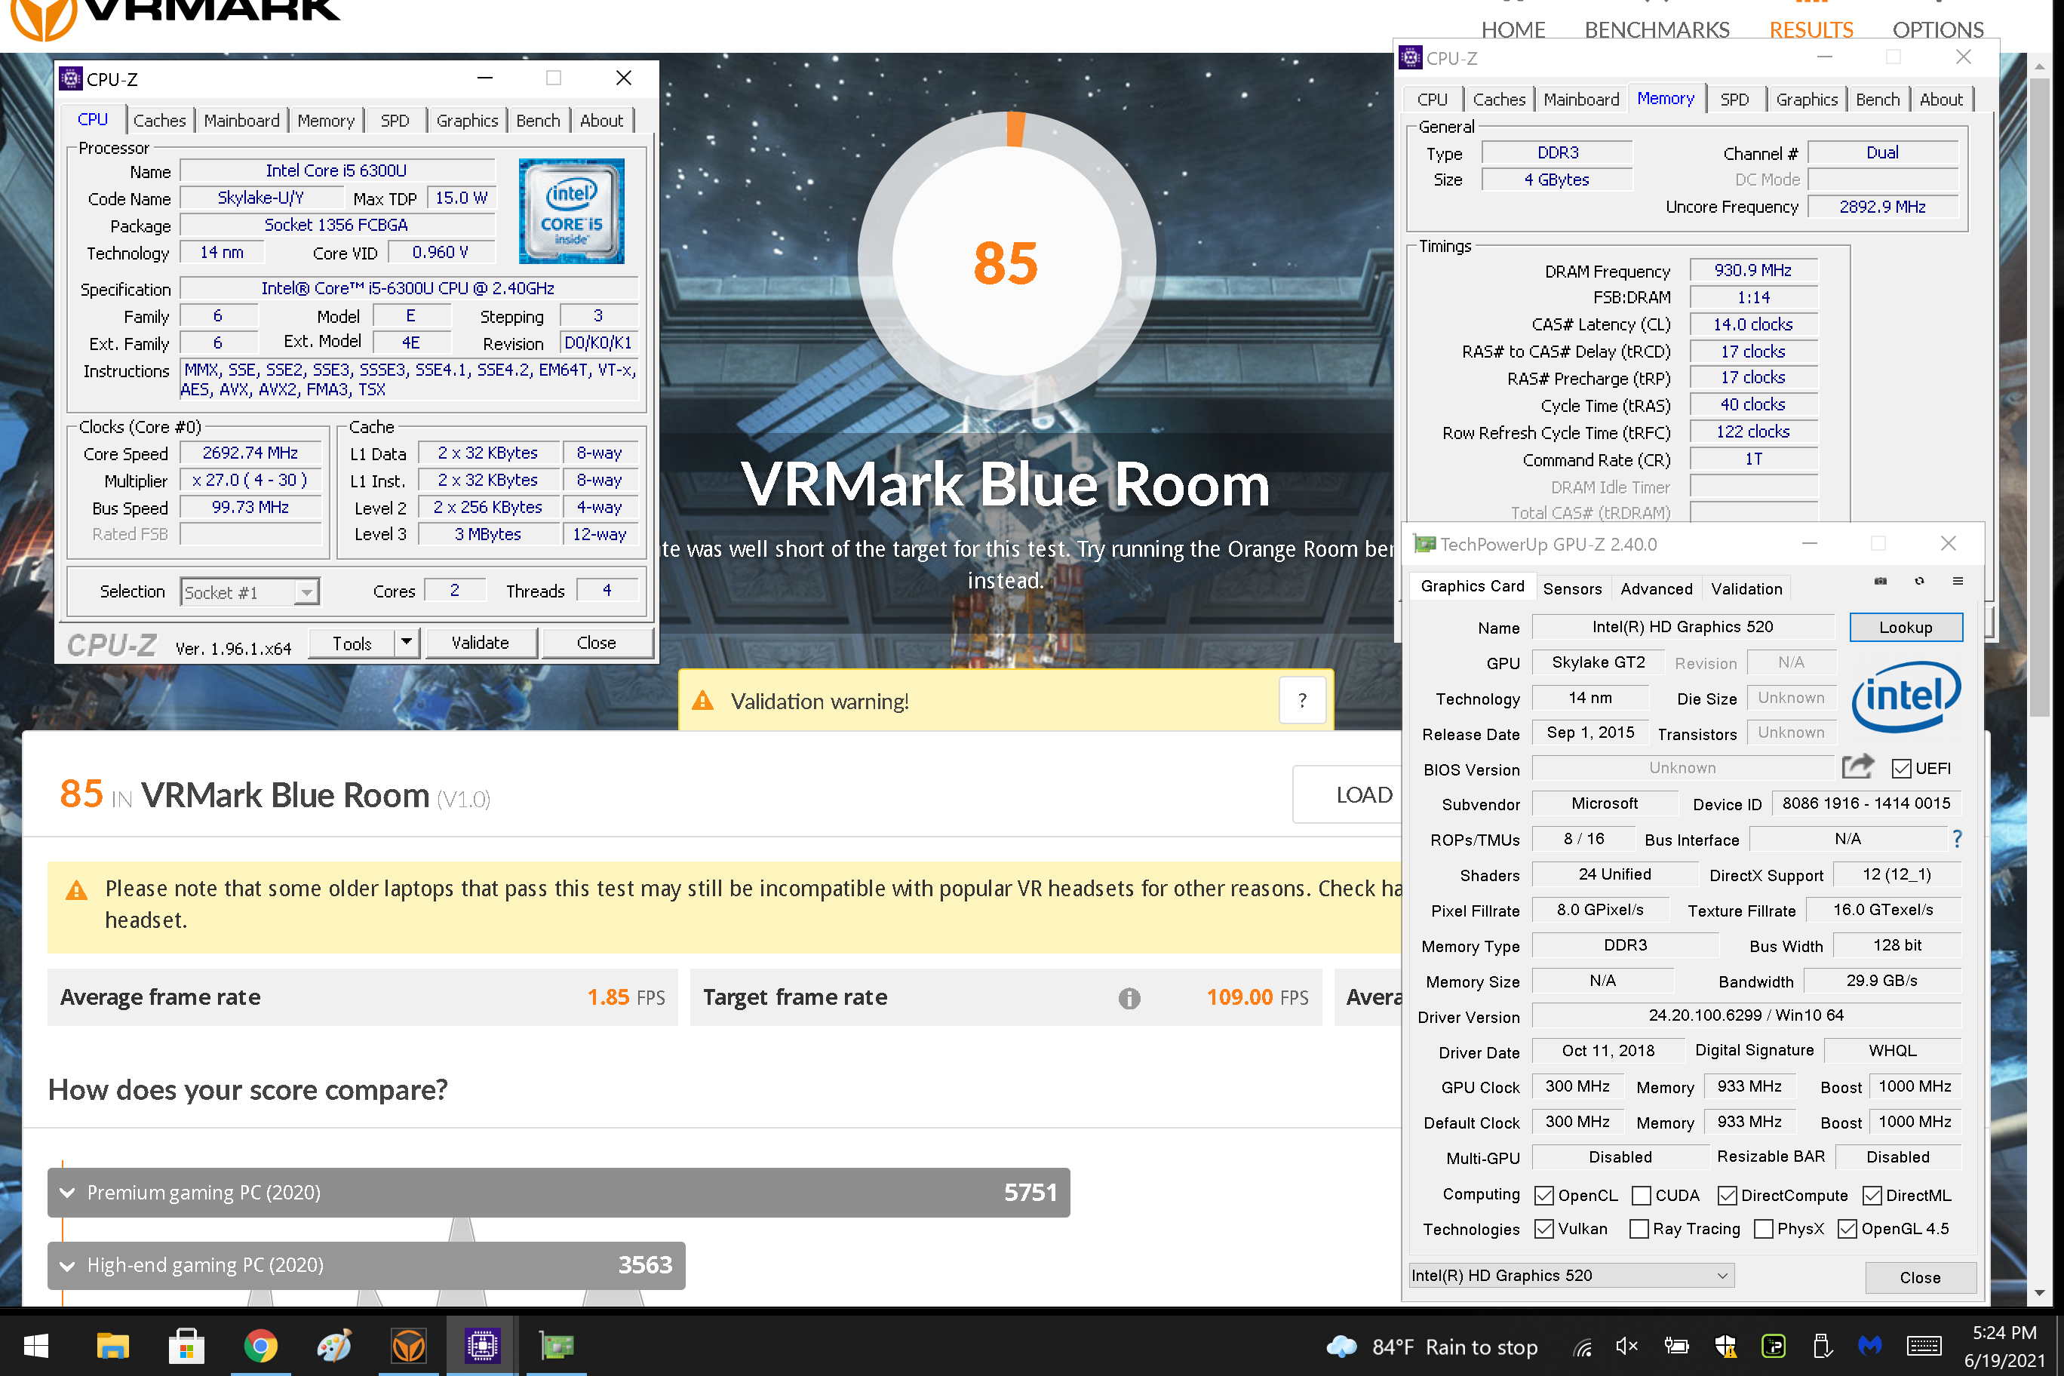Open the GPU selector dropdown in GPU-Z
The width and height of the screenshot is (2064, 1376).
(x=1571, y=1276)
